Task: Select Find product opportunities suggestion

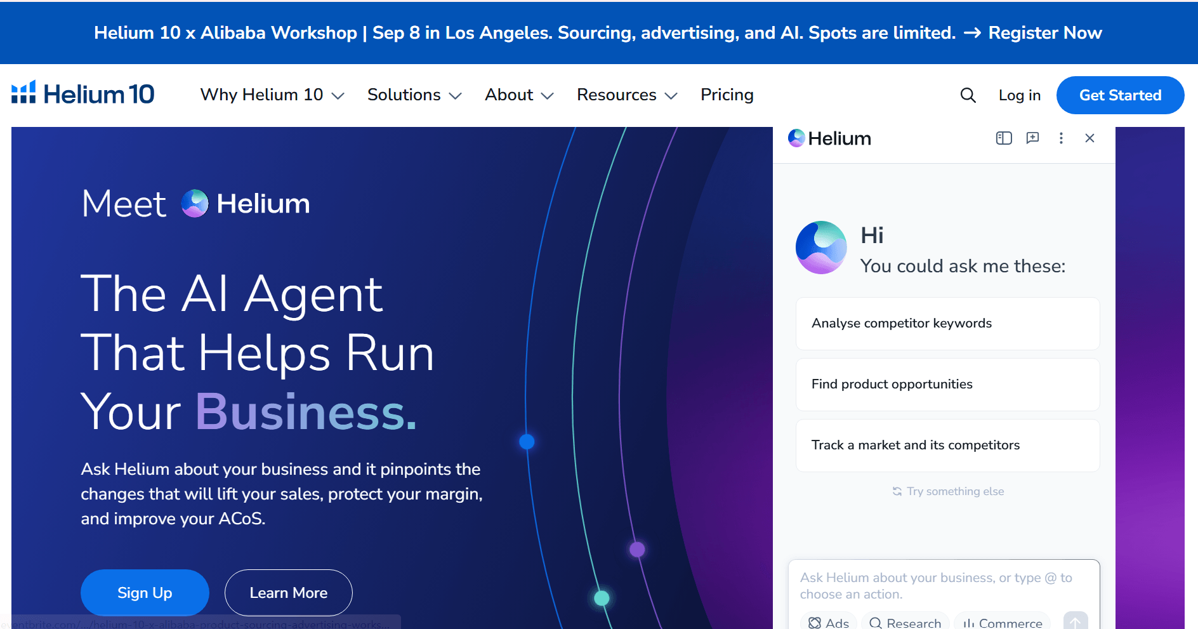Action: pyautogui.click(x=947, y=384)
